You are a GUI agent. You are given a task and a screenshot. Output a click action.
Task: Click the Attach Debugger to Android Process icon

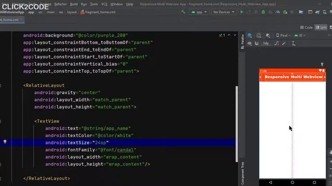click(x=285, y=12)
